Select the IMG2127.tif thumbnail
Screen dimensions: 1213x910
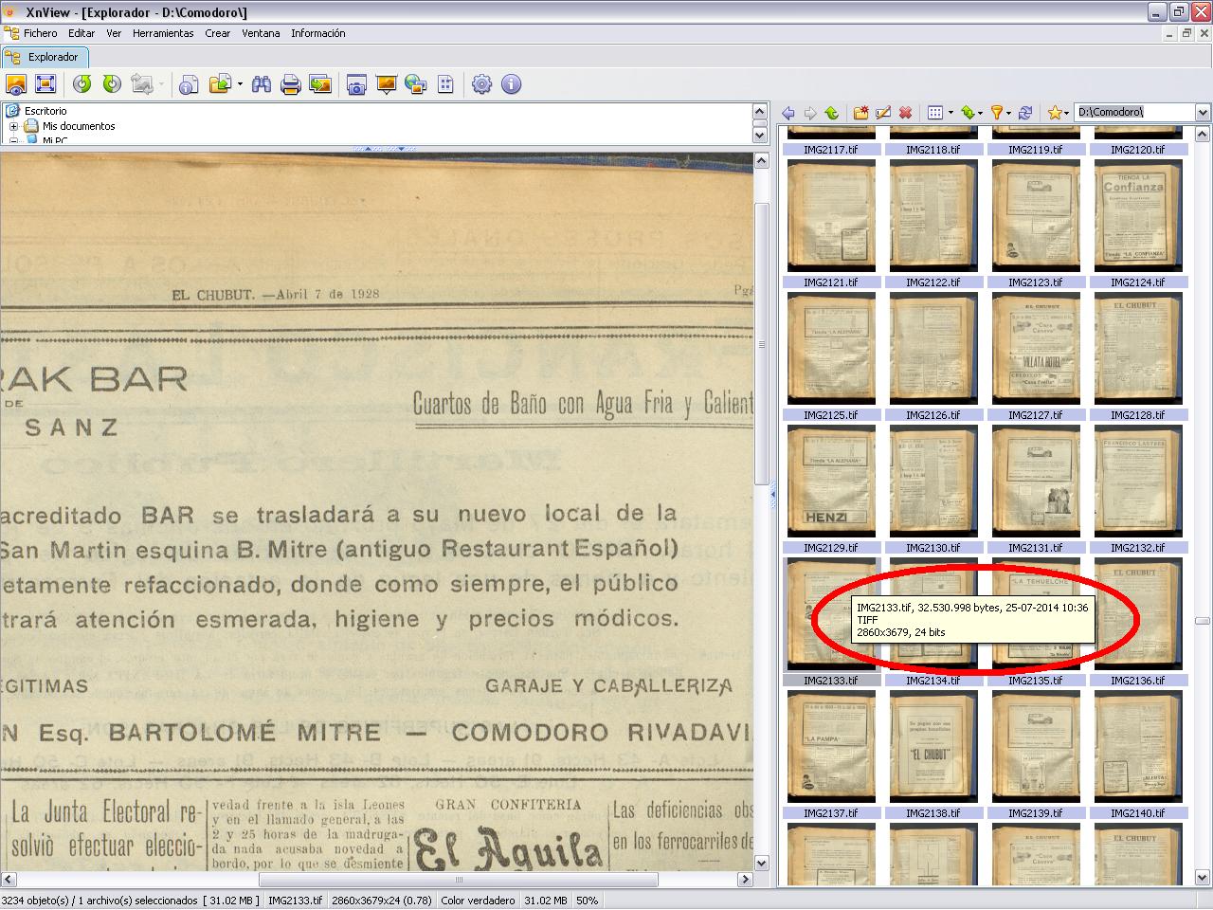[x=1036, y=348]
